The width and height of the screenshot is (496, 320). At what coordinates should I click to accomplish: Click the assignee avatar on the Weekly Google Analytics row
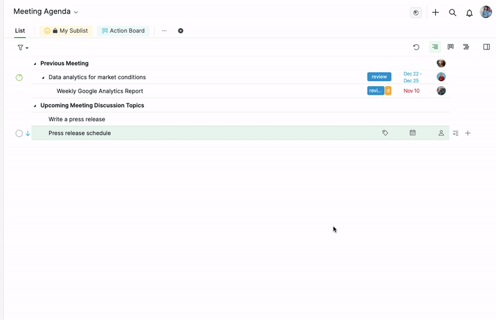tap(441, 90)
